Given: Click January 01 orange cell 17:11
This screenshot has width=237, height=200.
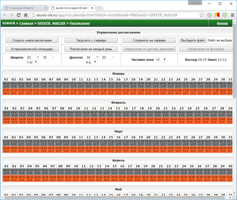Looking at the screenshot, I should pos(6,92).
